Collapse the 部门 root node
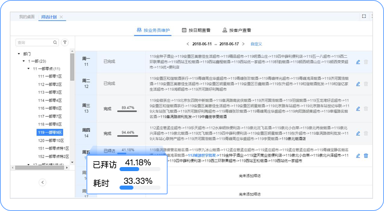Viewport: 384px width, 211px height. point(19,54)
